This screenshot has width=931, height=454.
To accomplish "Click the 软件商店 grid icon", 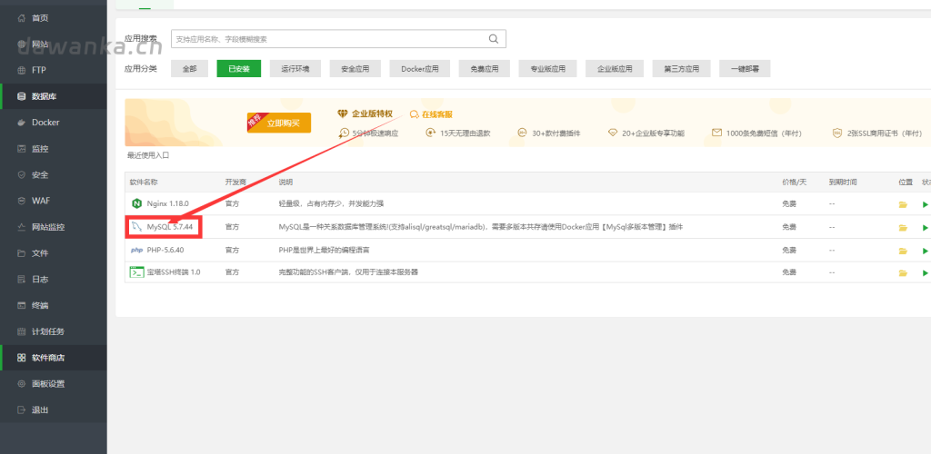I will click(x=22, y=358).
